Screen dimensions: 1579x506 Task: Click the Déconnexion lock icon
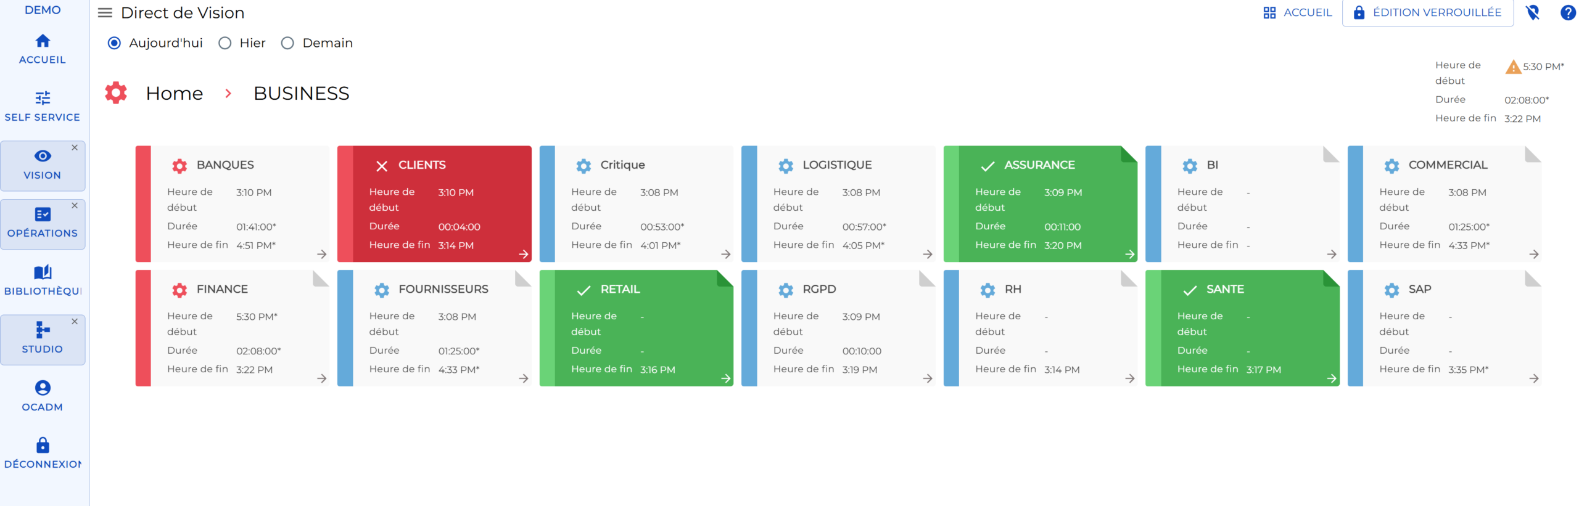coord(43,444)
